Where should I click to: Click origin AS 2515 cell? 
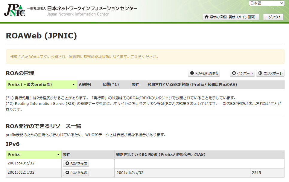[267, 173]
